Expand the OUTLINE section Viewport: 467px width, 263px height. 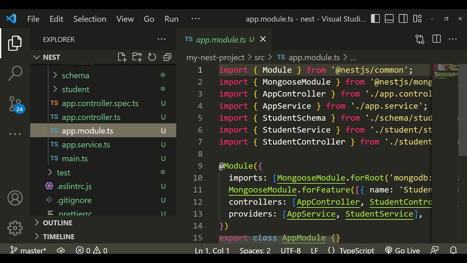click(x=58, y=223)
